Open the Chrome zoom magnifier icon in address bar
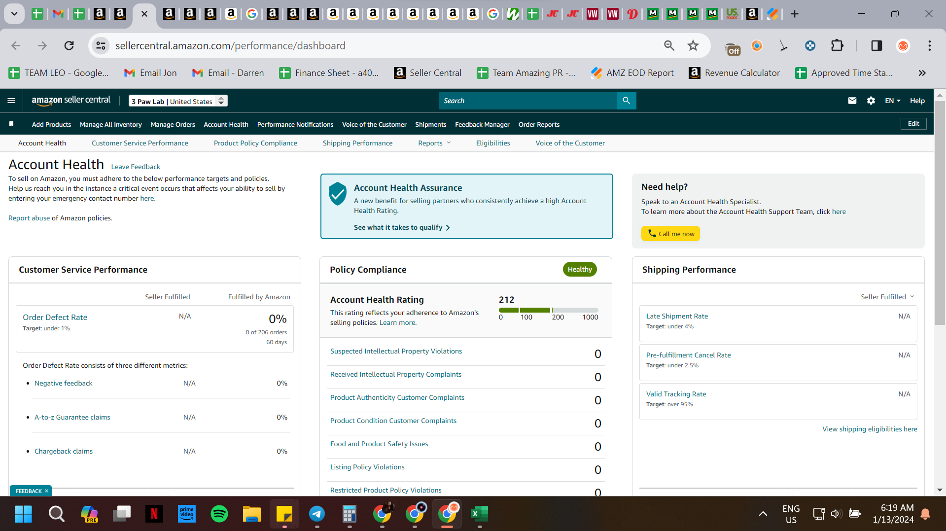946x531 pixels. pos(669,46)
